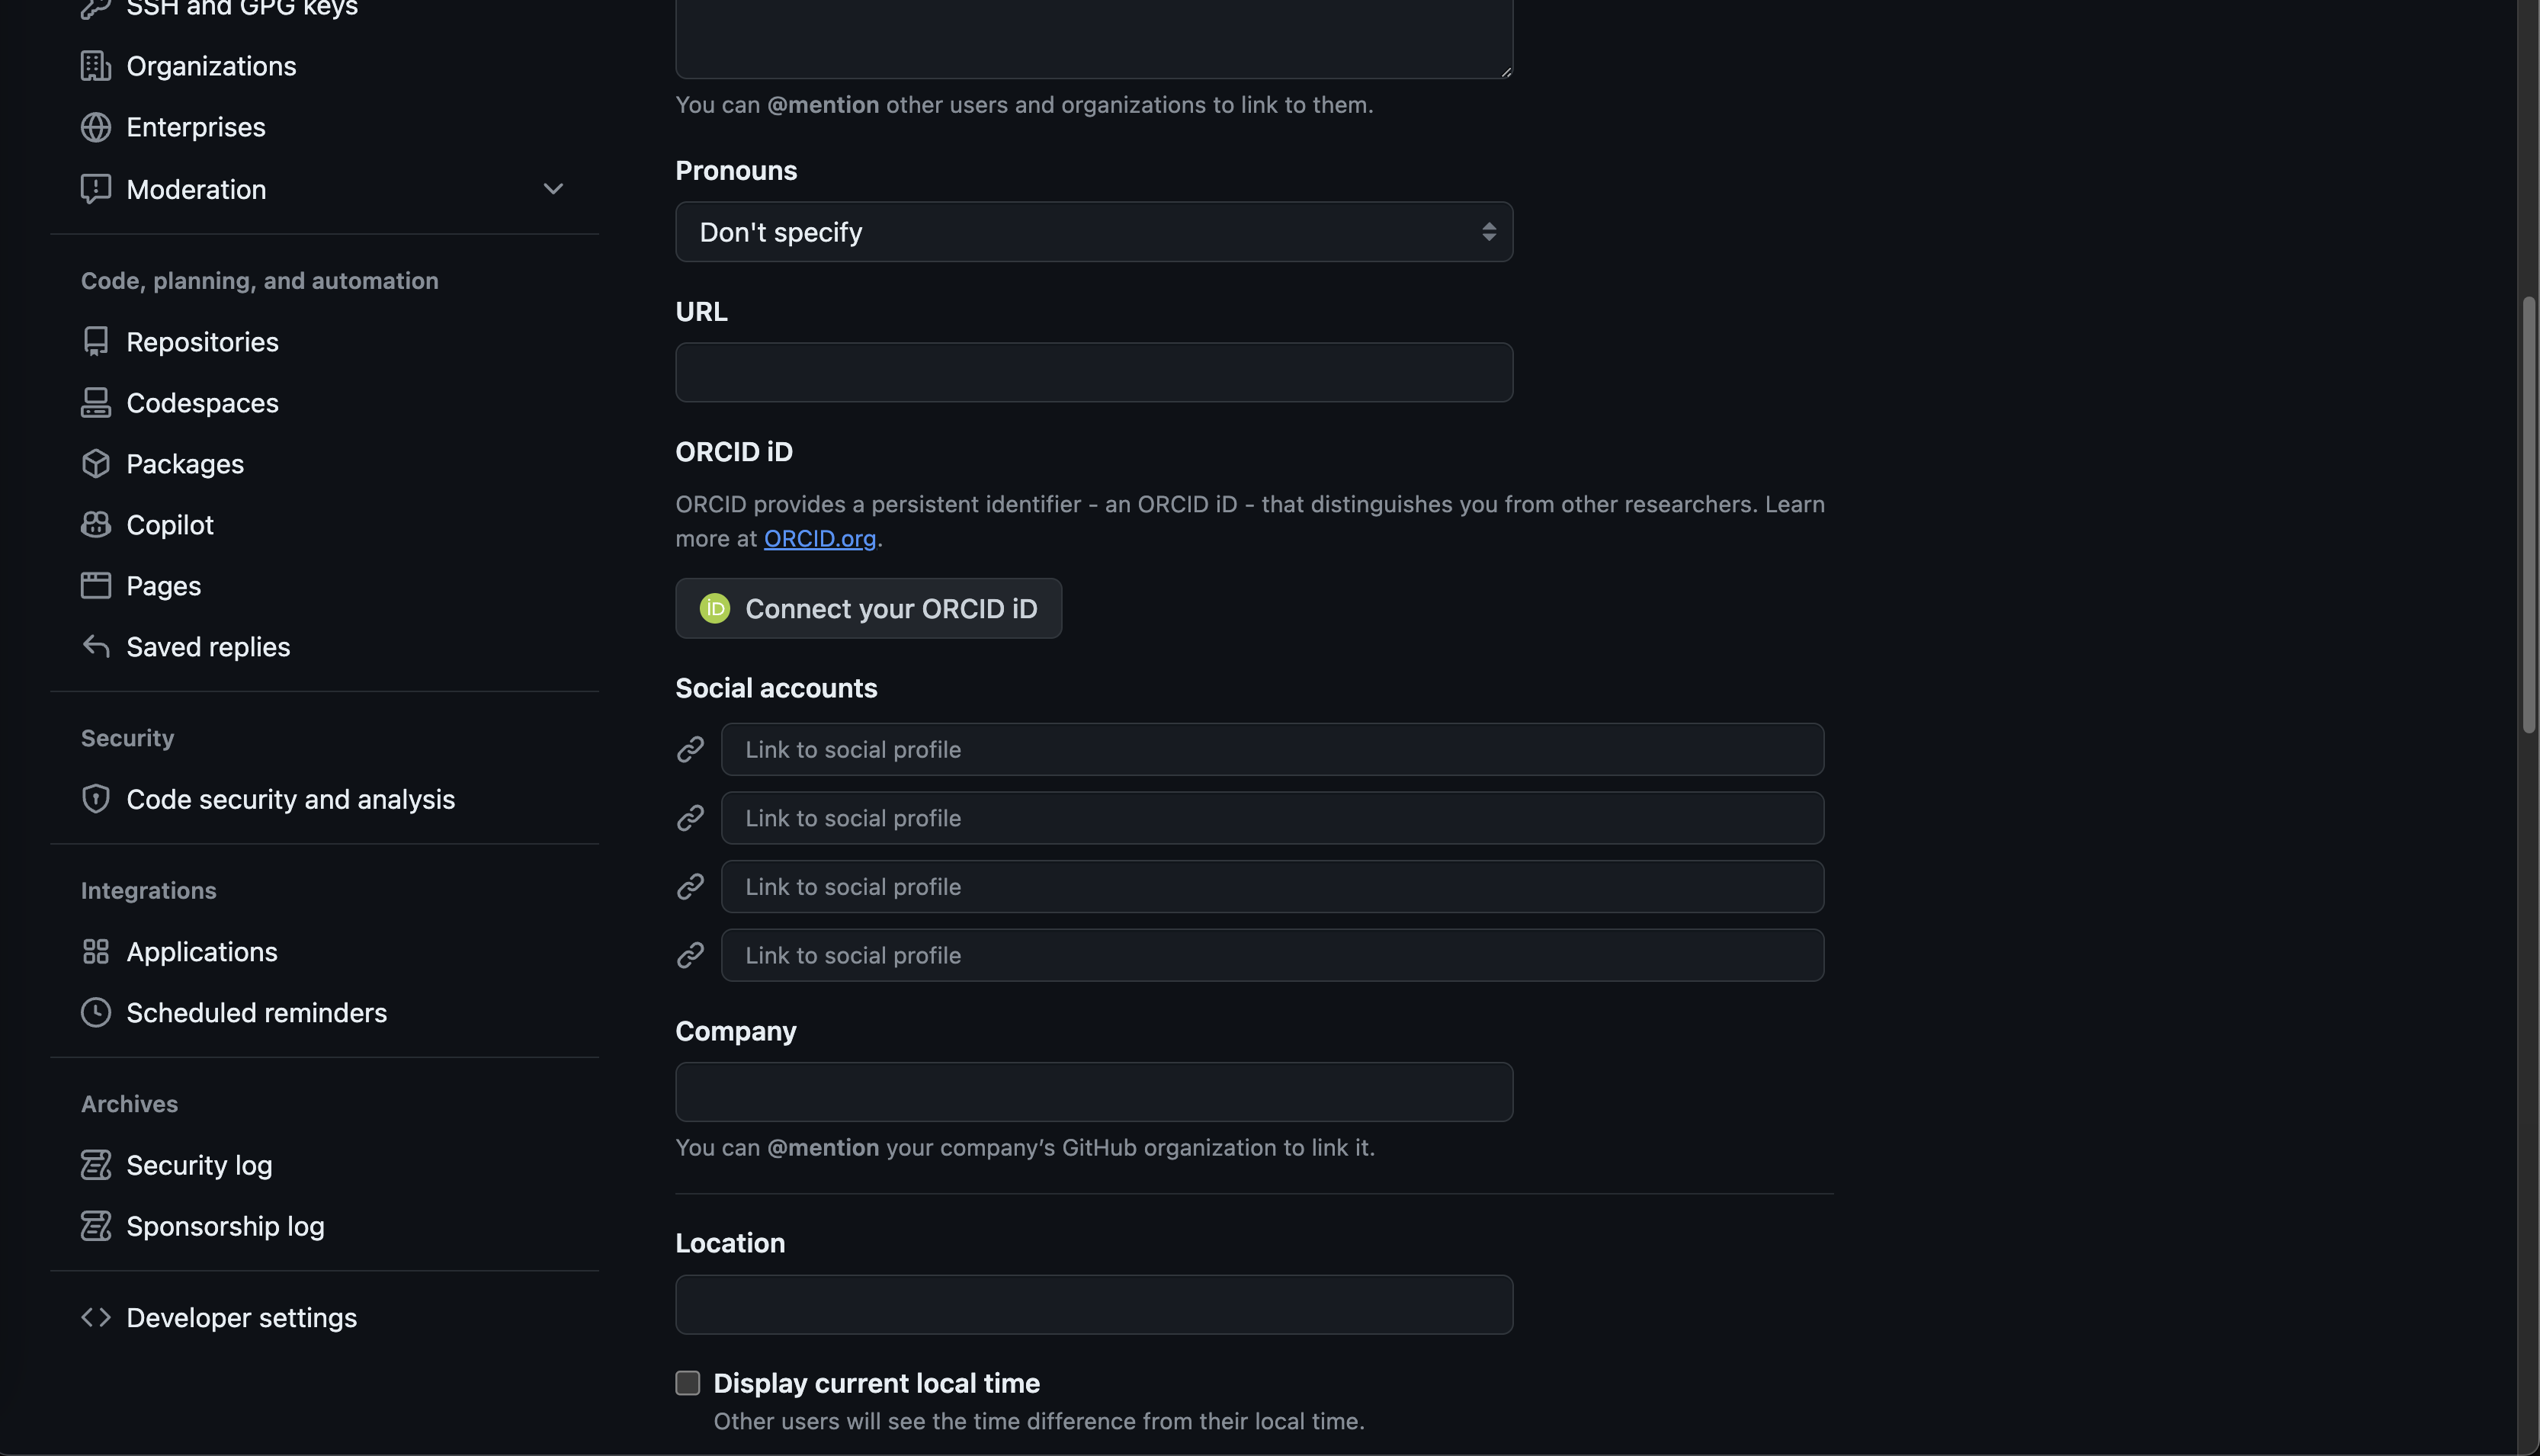Enable Display current local time checkbox
The image size is (2540, 1456).
[x=687, y=1383]
